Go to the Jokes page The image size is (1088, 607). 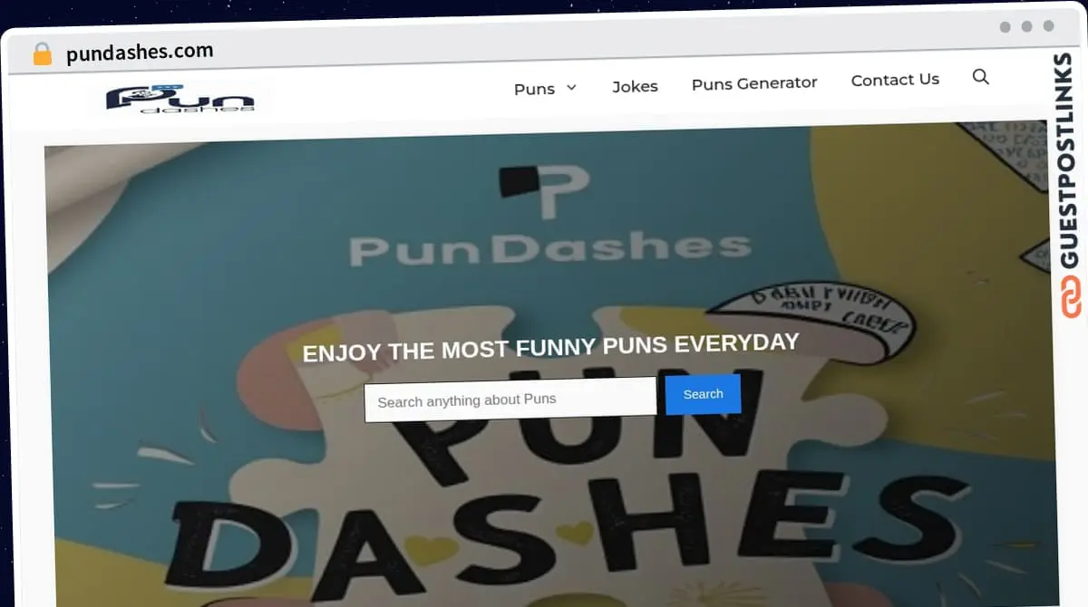[x=635, y=86]
